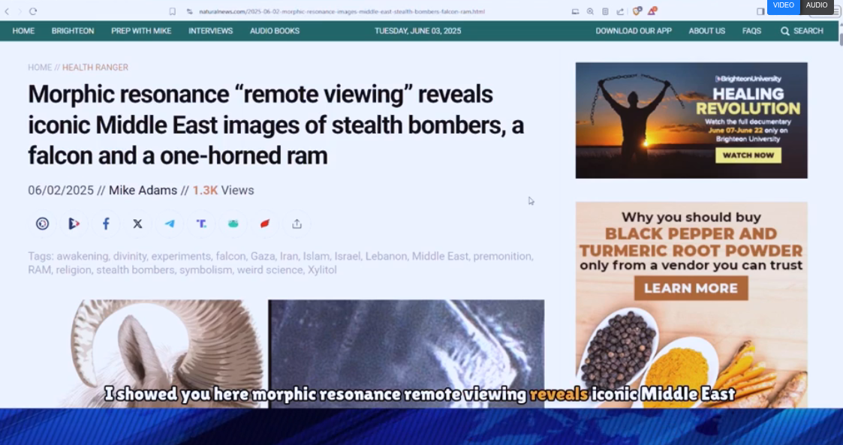Click the bookmark icon beside the URL
Screen dimensions: 843x445
pos(173,11)
